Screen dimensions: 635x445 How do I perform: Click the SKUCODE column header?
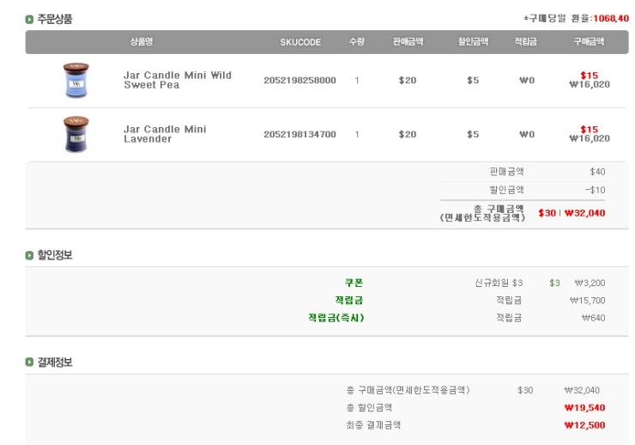[300, 42]
